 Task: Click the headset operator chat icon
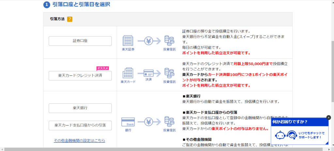click(291, 135)
